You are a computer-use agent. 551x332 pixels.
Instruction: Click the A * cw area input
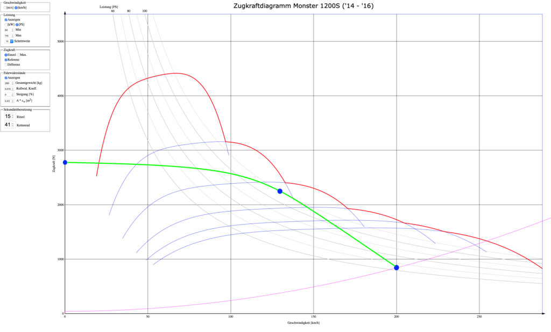coord(8,101)
